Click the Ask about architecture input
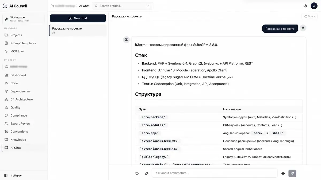Viewport: 321px width, 180px height. tap(215, 173)
